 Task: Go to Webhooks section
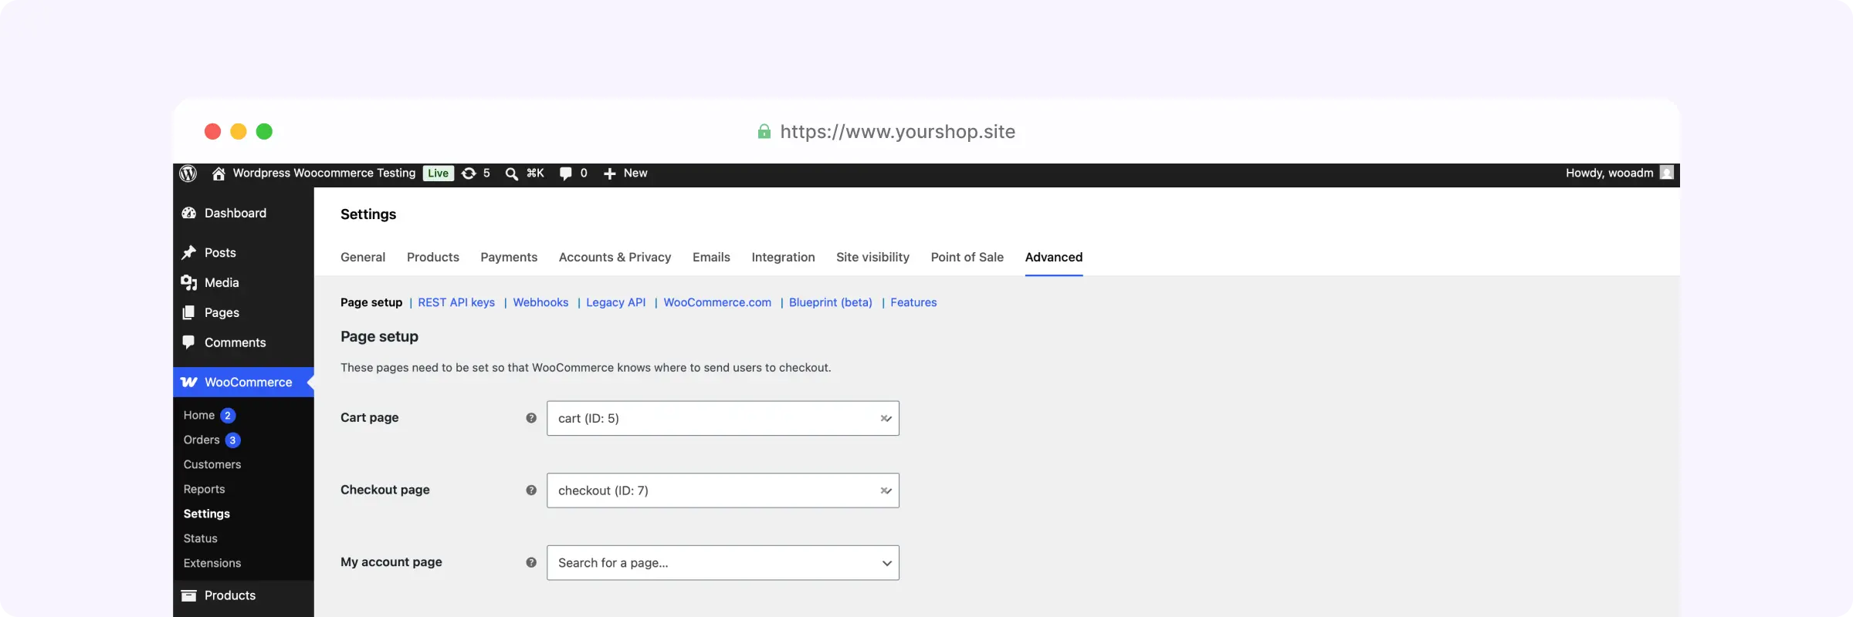pyautogui.click(x=540, y=302)
